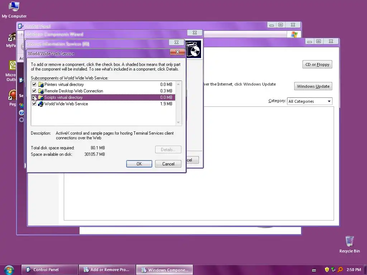The height and width of the screenshot is (275, 367).
Task: Switch to Control Panel taskbar button
Action: (49, 270)
